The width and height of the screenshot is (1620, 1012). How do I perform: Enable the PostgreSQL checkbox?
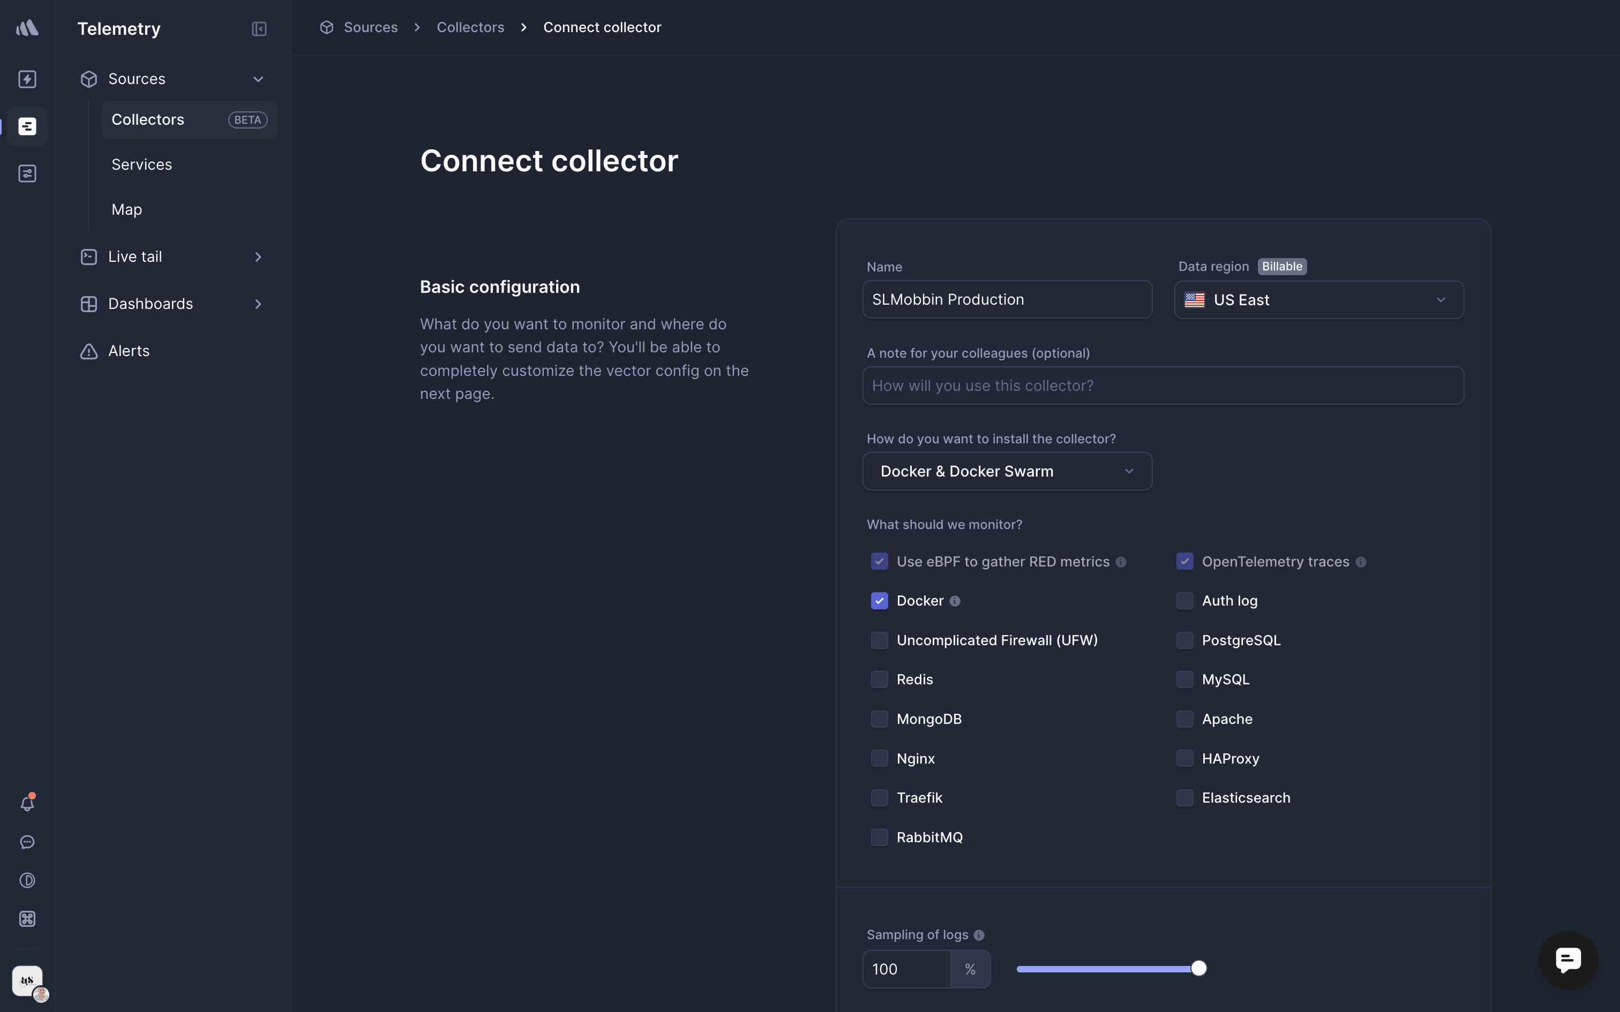(x=1184, y=640)
